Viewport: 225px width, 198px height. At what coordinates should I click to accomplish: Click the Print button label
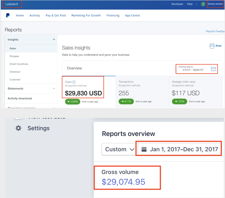click(219, 46)
